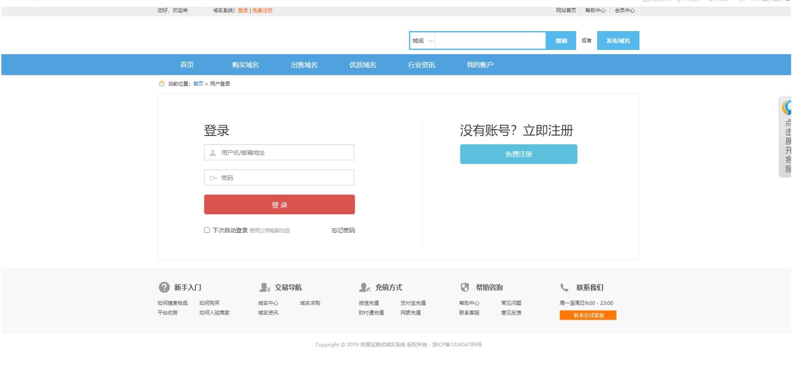The height and width of the screenshot is (389, 792).
Task: Open the 如何购买 footer link
Action: [210, 303]
